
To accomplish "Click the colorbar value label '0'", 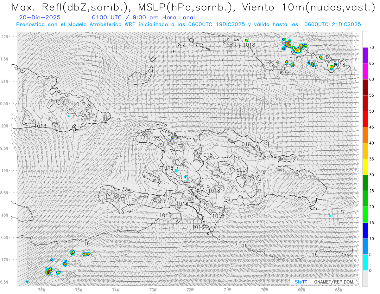I will click(x=370, y=271).
